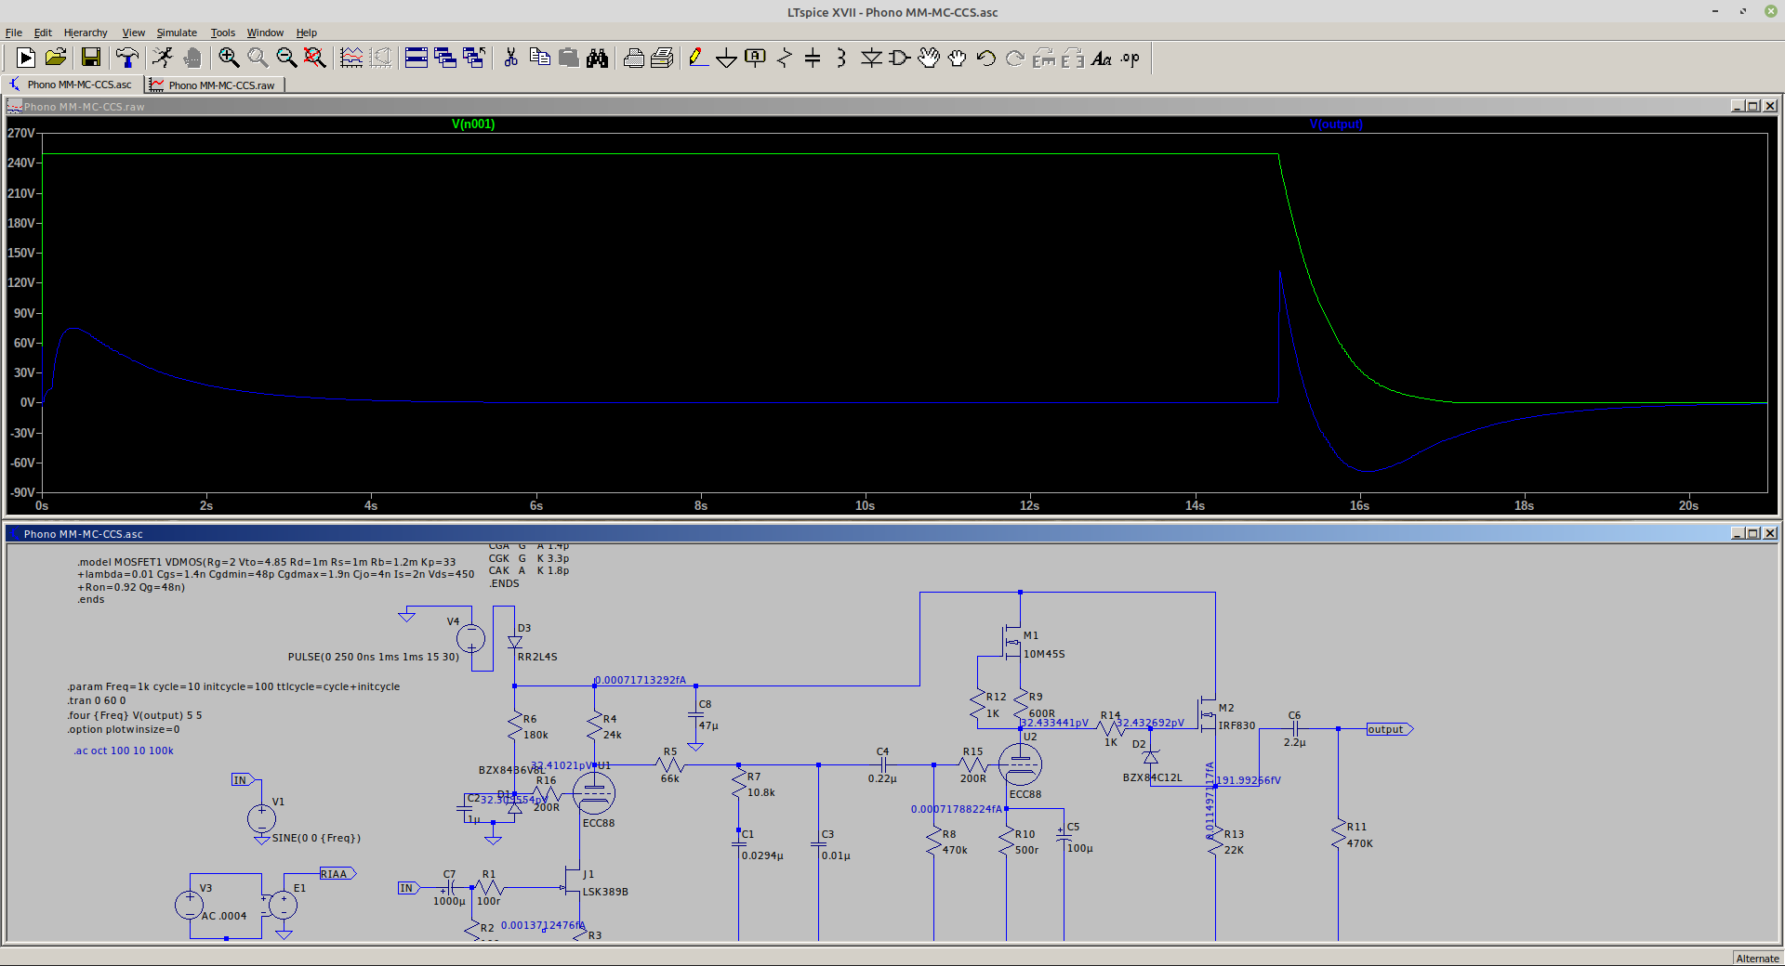Switch to the Phono MM-MC-CCS.asc tab

[x=73, y=85]
